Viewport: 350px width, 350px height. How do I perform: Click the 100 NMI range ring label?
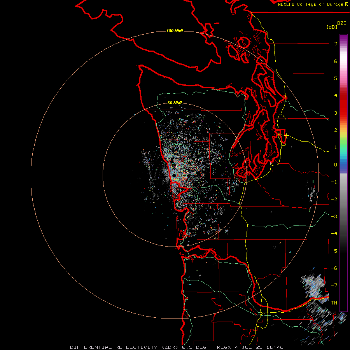tap(175, 31)
